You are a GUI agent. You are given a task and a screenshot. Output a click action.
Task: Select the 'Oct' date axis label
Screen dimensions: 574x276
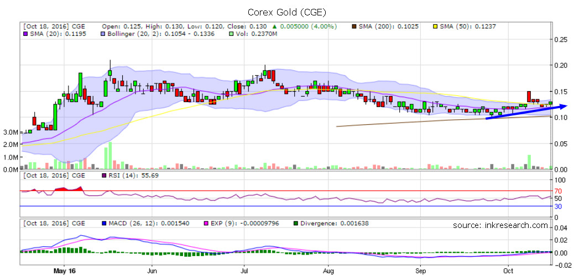pyautogui.click(x=508, y=271)
